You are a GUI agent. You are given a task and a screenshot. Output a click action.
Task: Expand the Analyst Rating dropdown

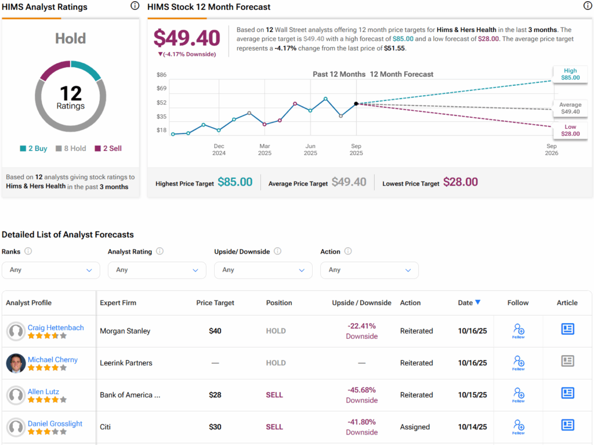pos(157,270)
